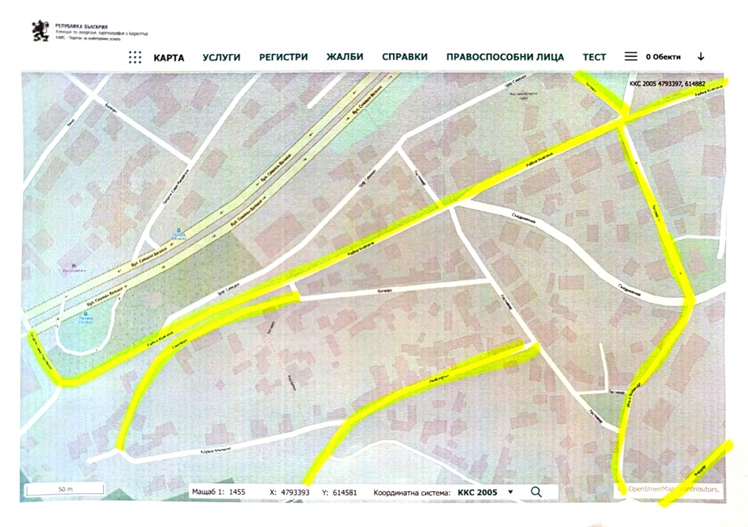Screen dimensions: 748x527
Task: Click the X coordinate value 4793393
Action: coord(295,493)
